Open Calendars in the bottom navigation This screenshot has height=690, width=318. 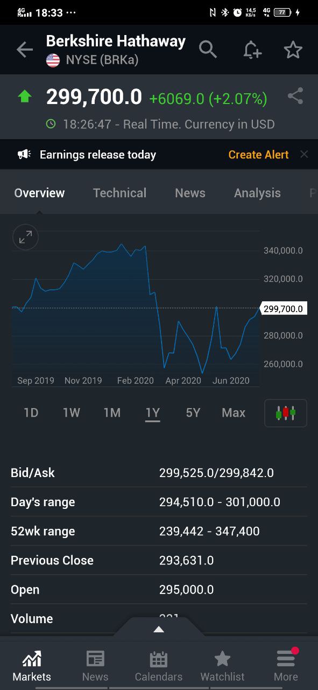click(x=159, y=666)
